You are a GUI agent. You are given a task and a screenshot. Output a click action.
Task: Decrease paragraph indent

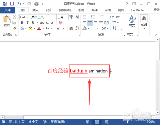[112, 17]
